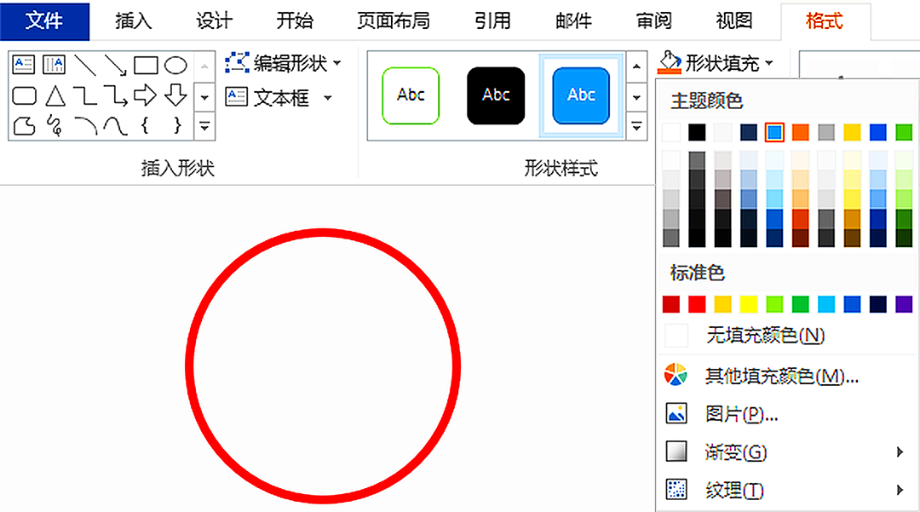
Task: Pick black theme color swatch
Action: point(697,132)
